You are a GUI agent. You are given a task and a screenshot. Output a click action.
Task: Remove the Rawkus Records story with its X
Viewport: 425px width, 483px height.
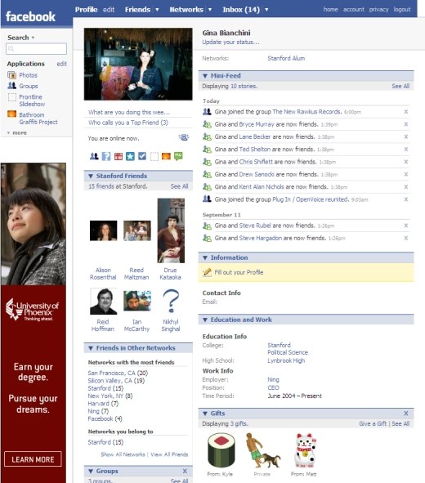pyautogui.click(x=406, y=111)
